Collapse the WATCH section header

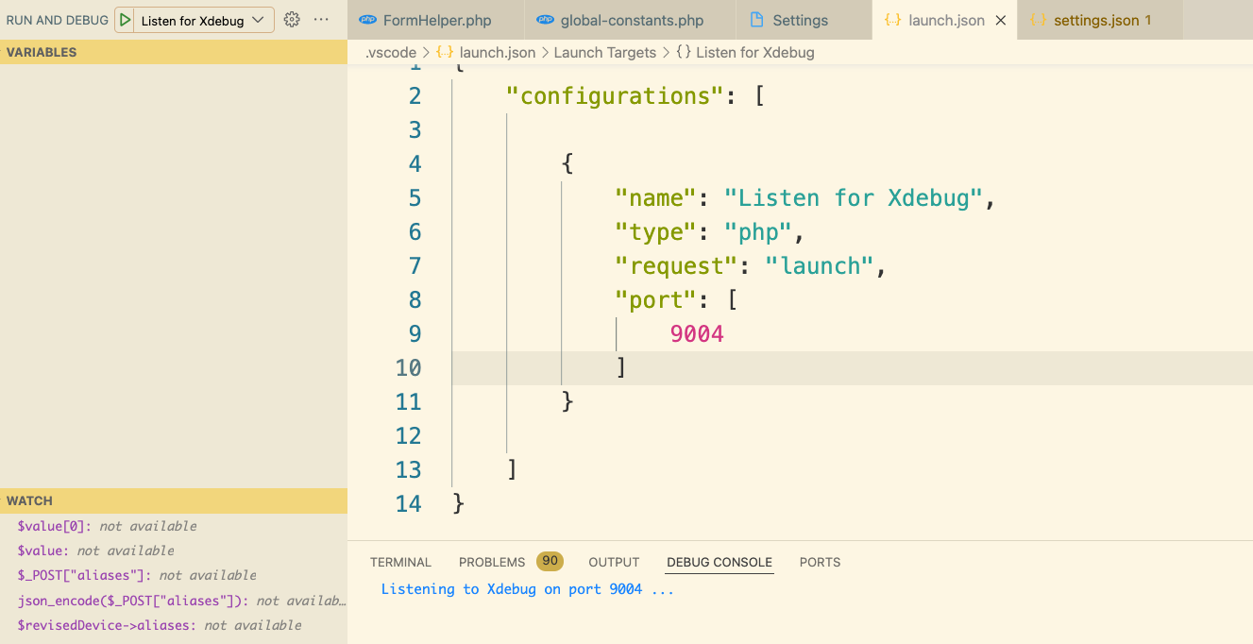pos(30,500)
